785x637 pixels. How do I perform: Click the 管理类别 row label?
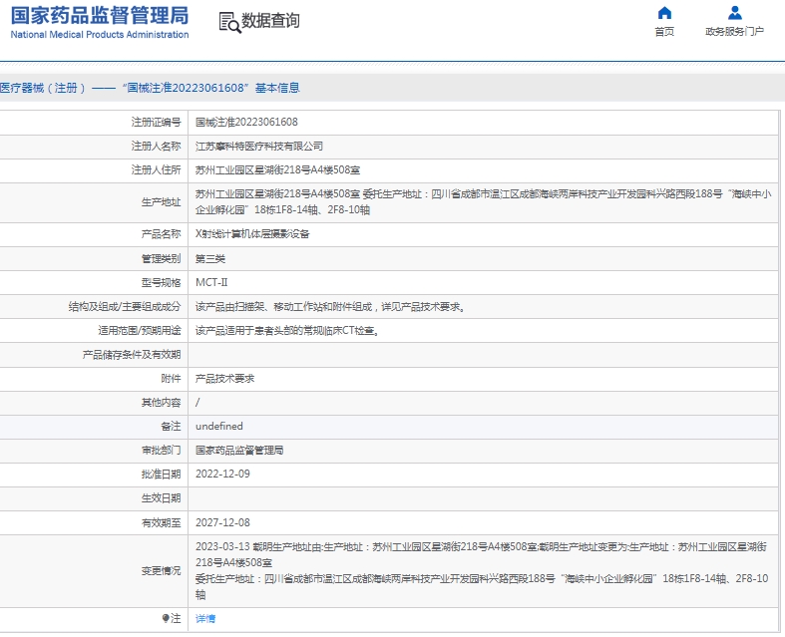point(161,259)
